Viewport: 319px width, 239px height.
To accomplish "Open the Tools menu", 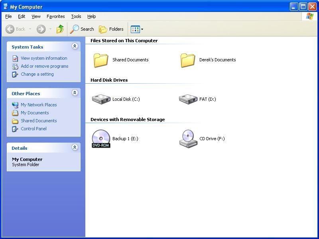I will coord(76,16).
